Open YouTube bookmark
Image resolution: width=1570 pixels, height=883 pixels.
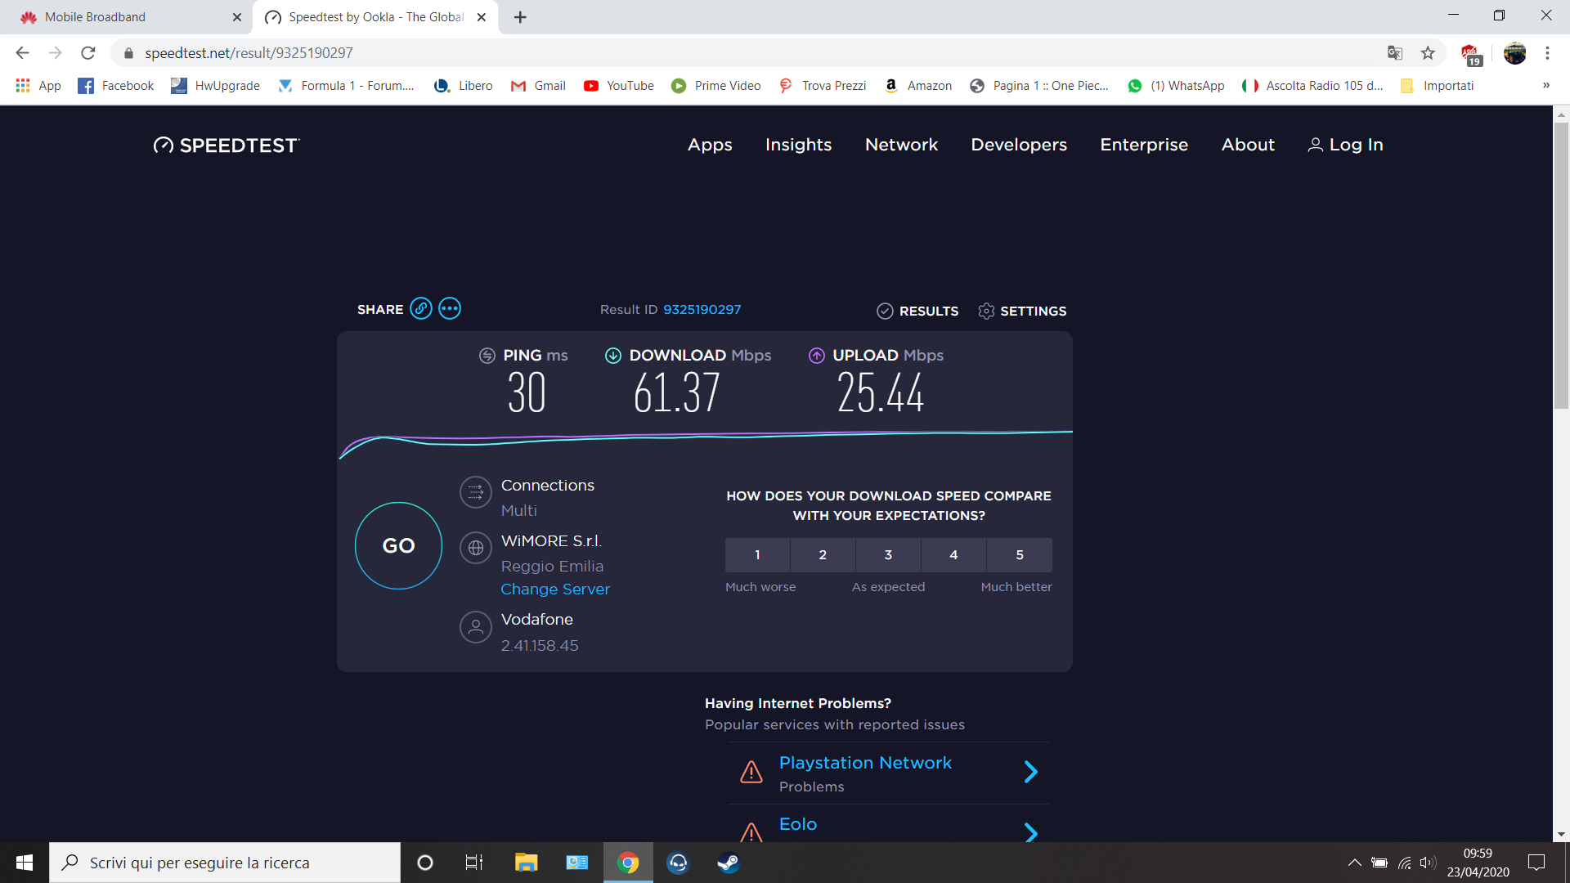(x=619, y=86)
